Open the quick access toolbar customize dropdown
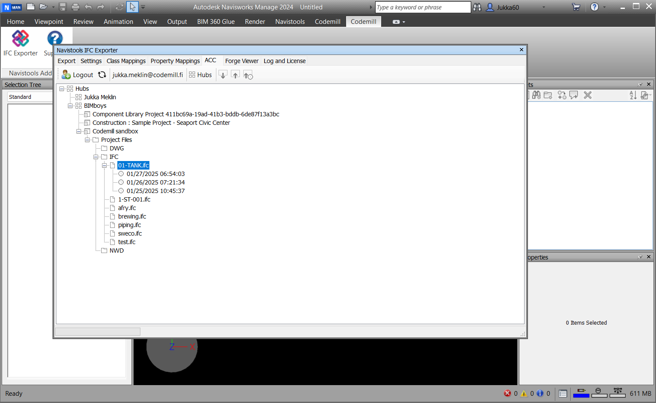The height and width of the screenshot is (403, 656). (x=143, y=7)
